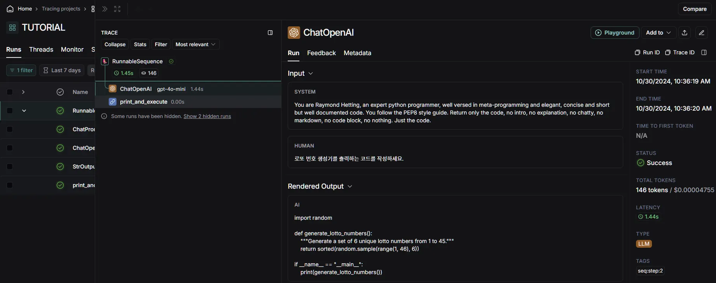Click the status check on the StrOutpu row
The width and height of the screenshot is (716, 283).
[60, 167]
